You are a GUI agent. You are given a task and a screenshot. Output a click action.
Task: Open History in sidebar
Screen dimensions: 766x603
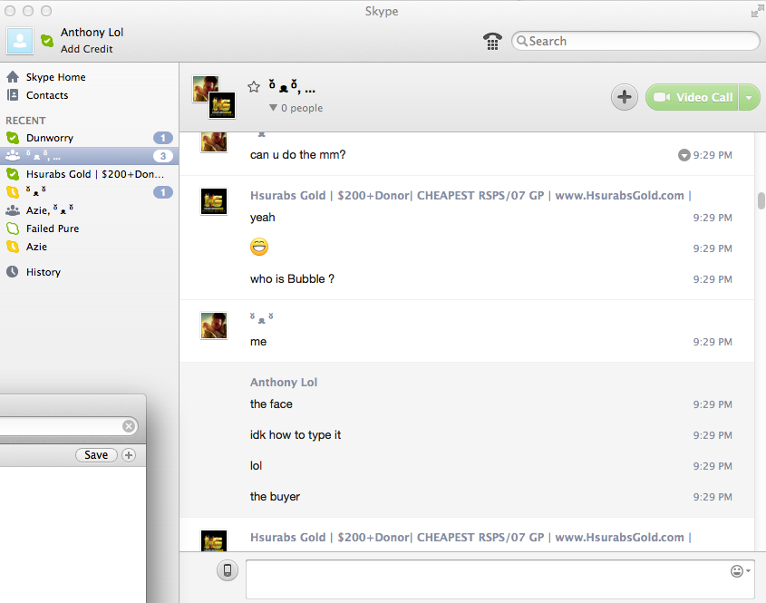click(43, 272)
